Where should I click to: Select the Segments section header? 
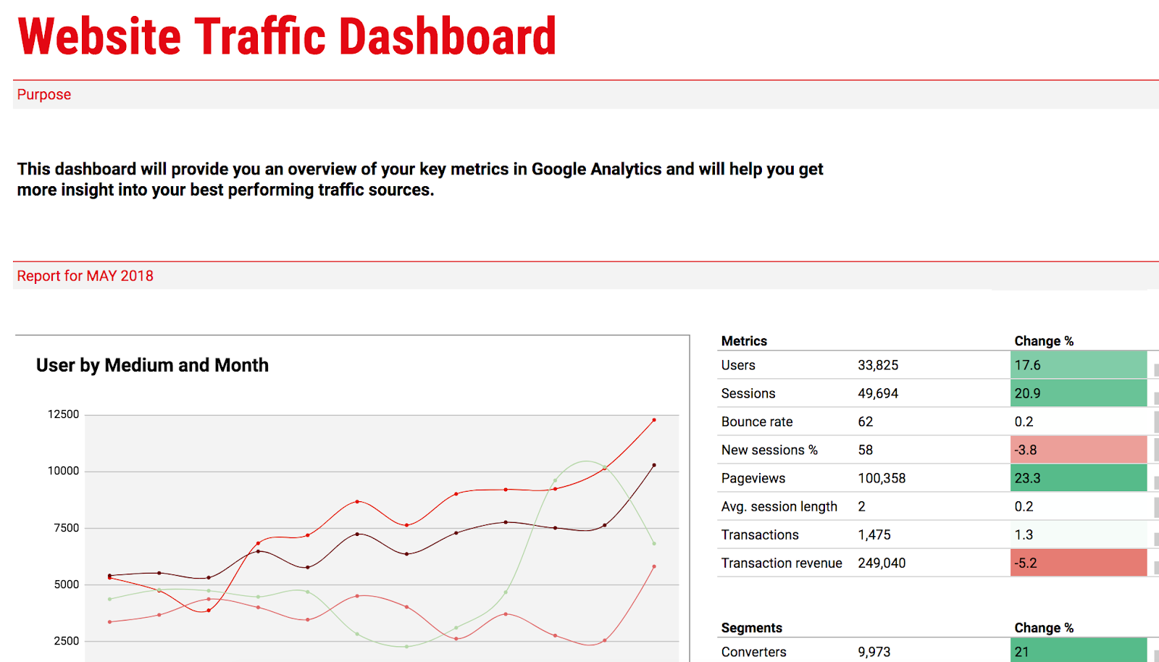pyautogui.click(x=751, y=627)
